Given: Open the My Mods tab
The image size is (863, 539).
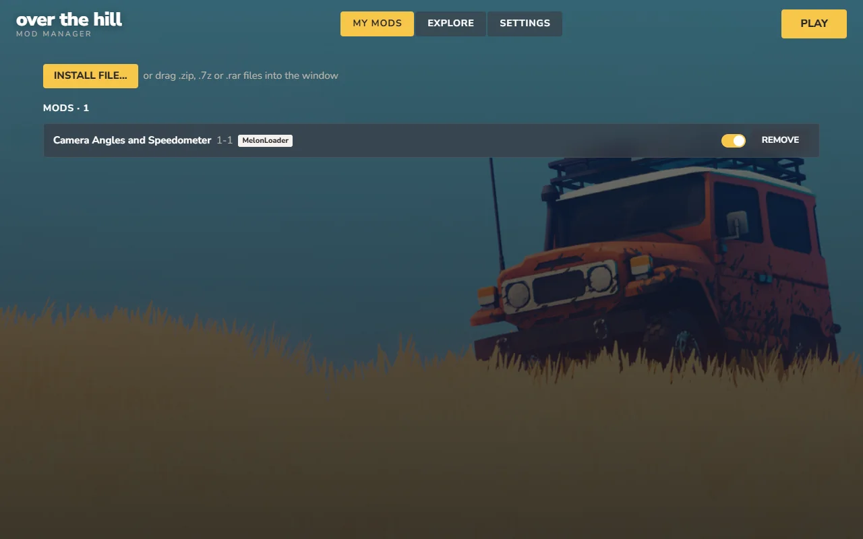Looking at the screenshot, I should pos(377,24).
